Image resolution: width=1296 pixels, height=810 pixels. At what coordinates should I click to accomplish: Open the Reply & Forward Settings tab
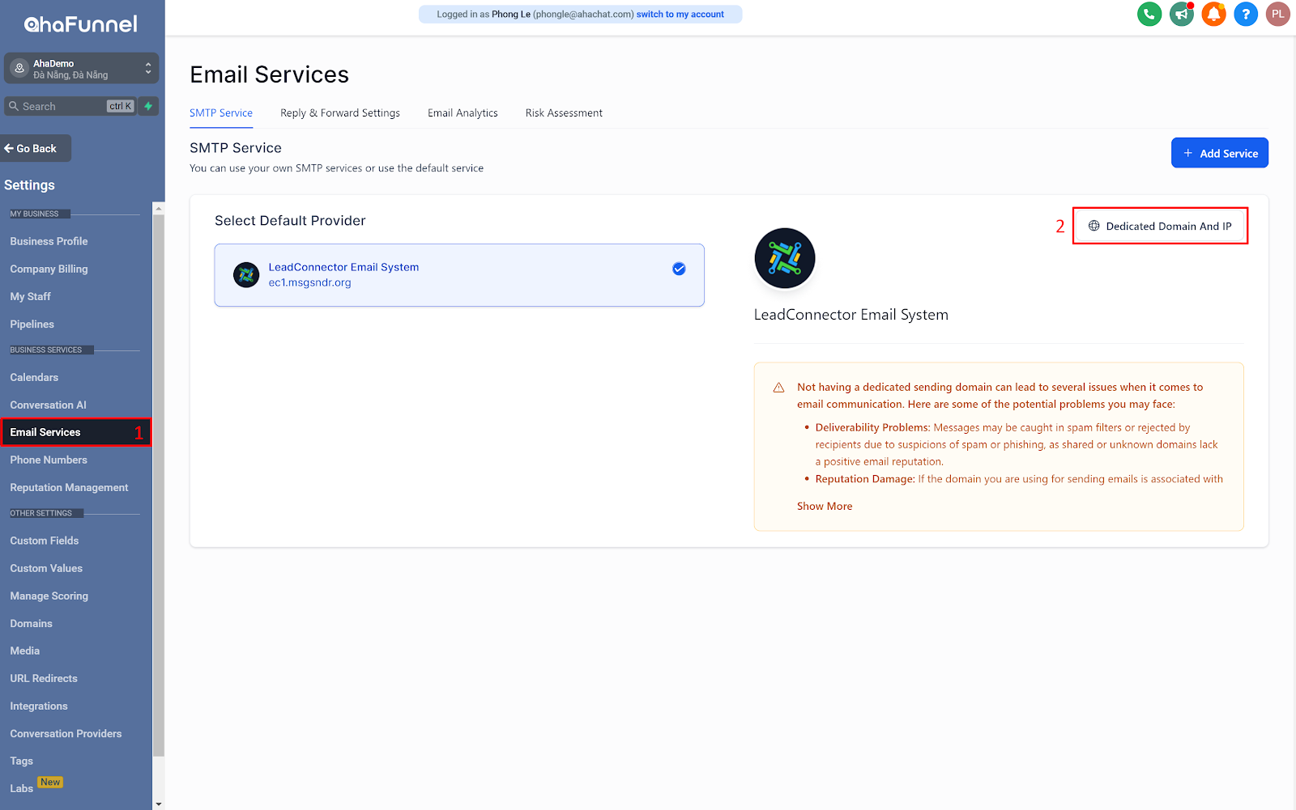(340, 113)
